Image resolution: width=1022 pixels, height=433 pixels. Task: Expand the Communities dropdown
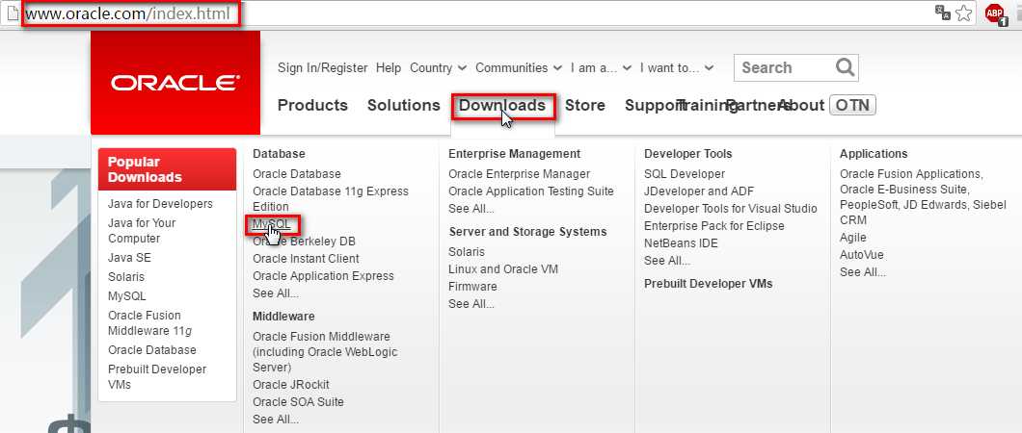518,67
